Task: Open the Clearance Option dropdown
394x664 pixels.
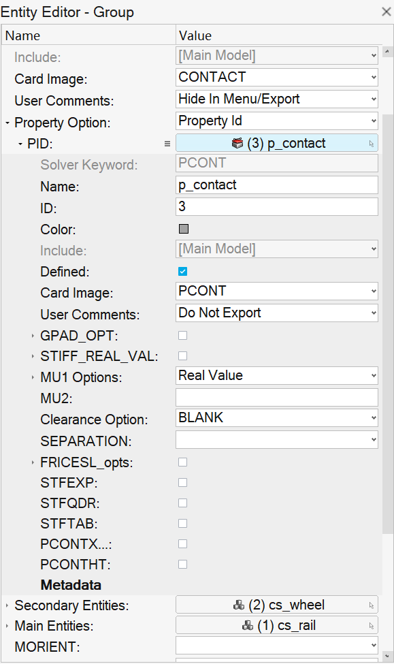Action: (x=277, y=418)
